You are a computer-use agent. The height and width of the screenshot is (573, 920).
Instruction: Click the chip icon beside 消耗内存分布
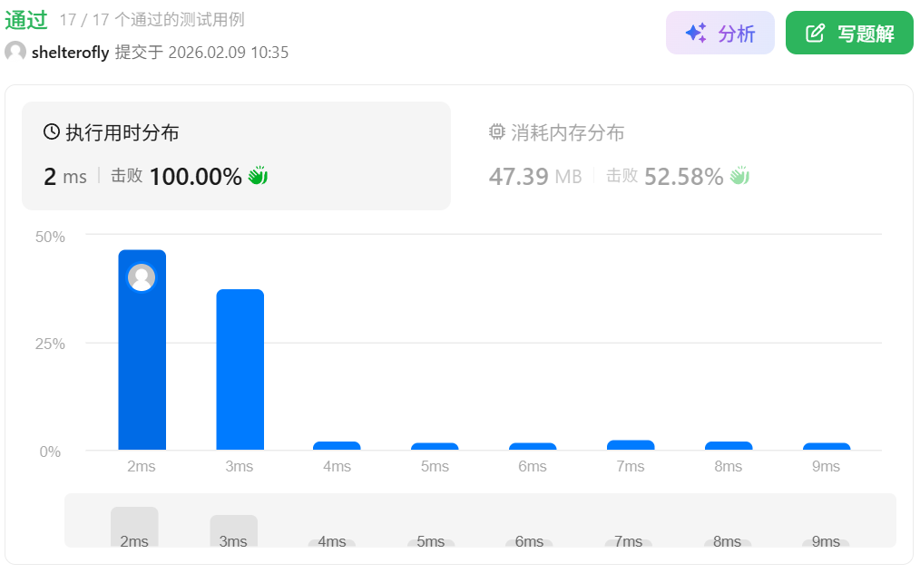point(496,132)
